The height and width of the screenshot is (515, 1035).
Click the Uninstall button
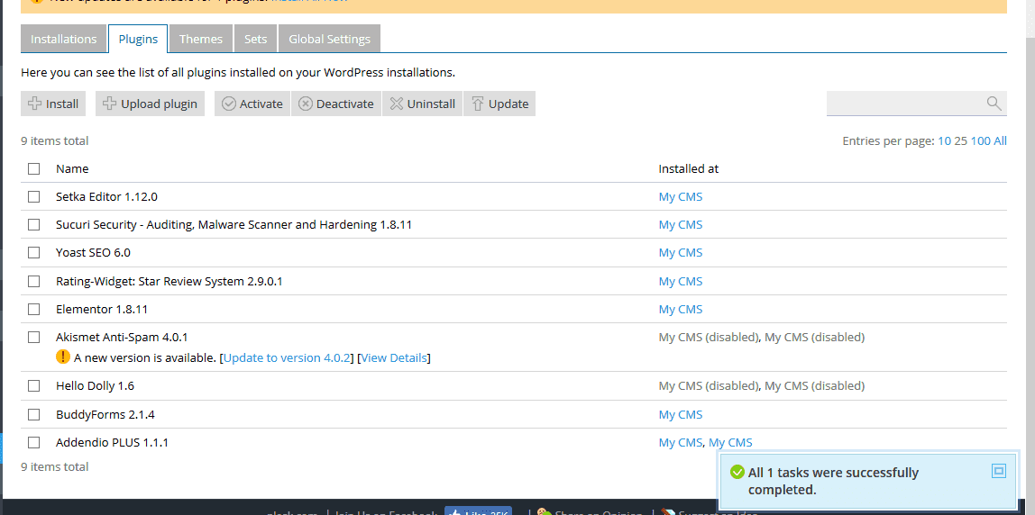pyautogui.click(x=423, y=104)
